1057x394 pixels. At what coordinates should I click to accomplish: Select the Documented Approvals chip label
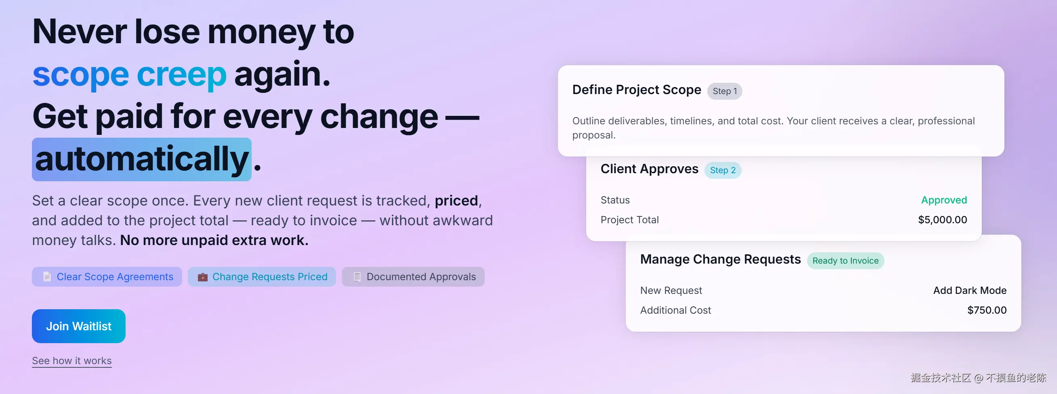click(421, 277)
